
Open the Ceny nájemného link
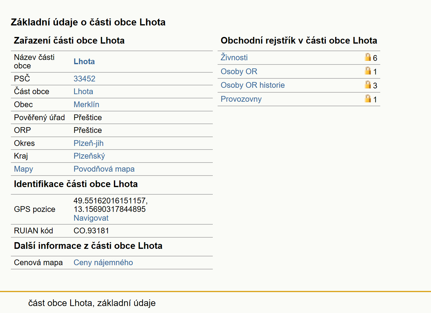[103, 262]
